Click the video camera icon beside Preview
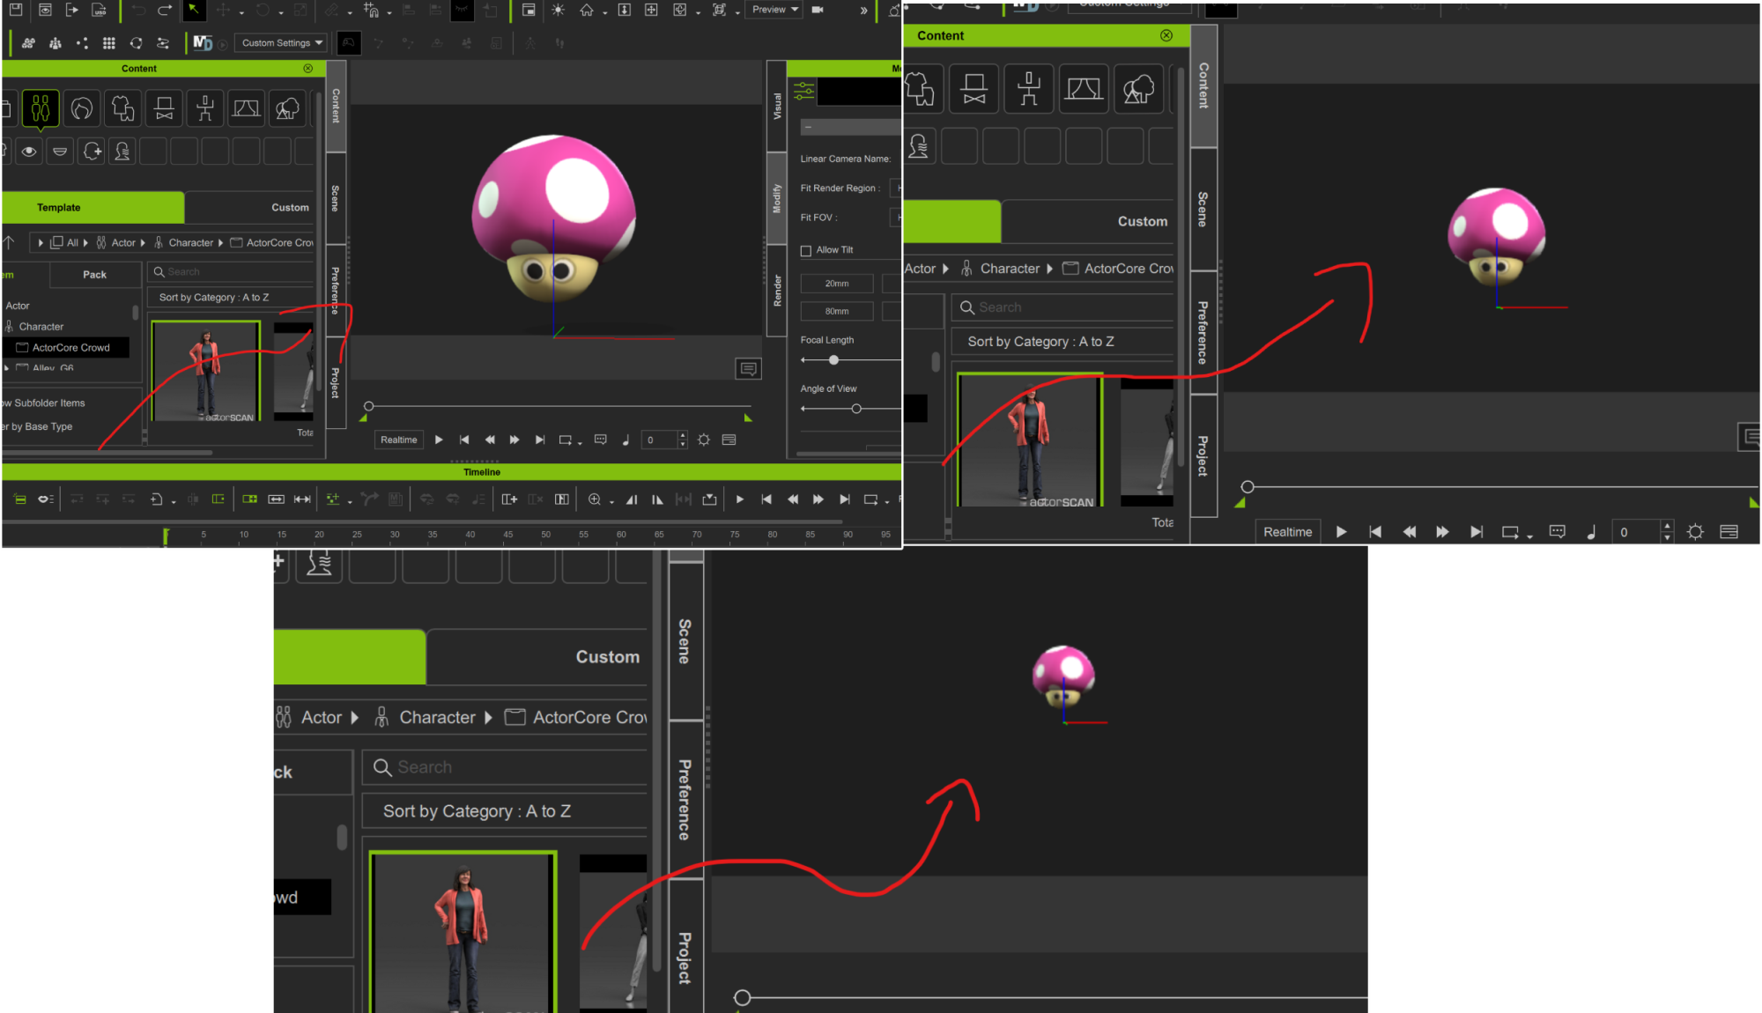 pos(818,10)
